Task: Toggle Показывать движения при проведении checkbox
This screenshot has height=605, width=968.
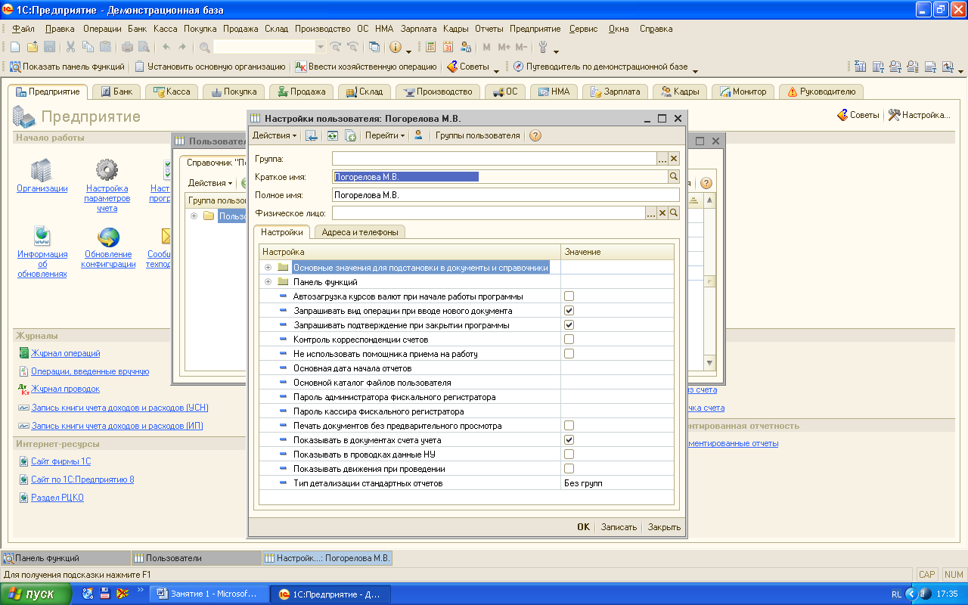Action: [x=569, y=469]
